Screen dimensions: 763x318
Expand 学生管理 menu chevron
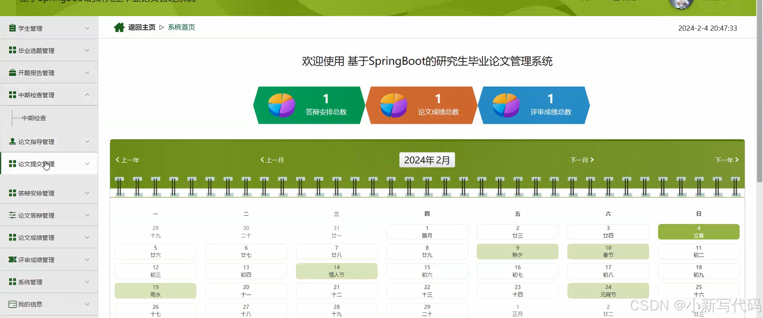pos(87,28)
